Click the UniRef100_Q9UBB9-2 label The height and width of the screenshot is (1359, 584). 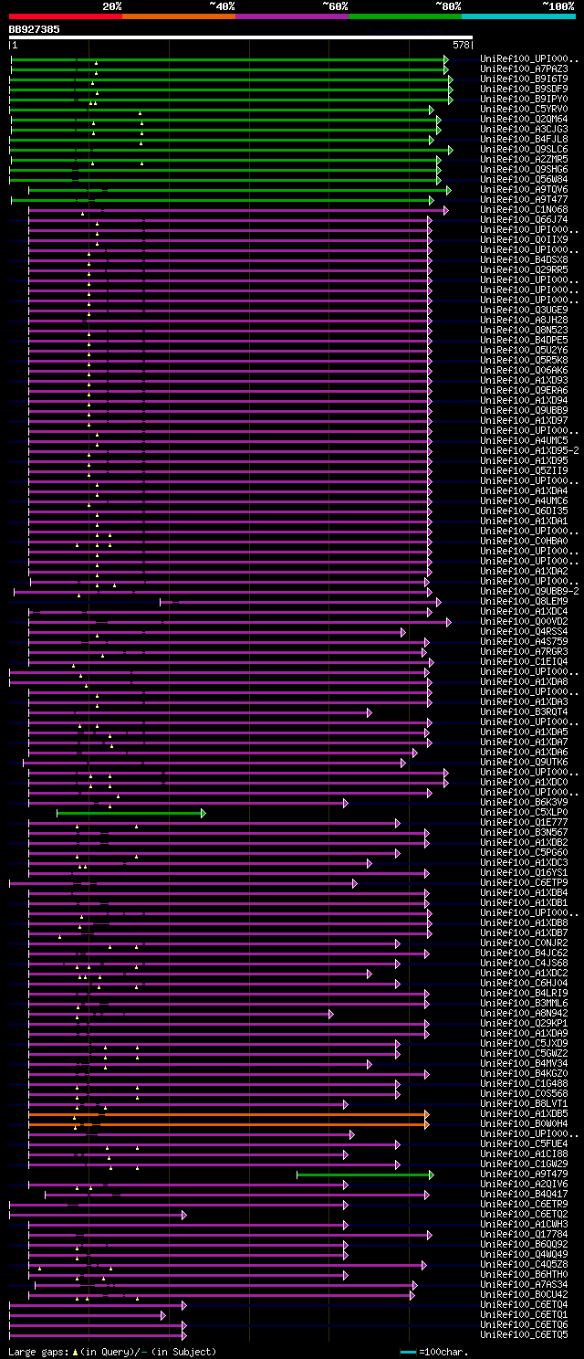529,591
